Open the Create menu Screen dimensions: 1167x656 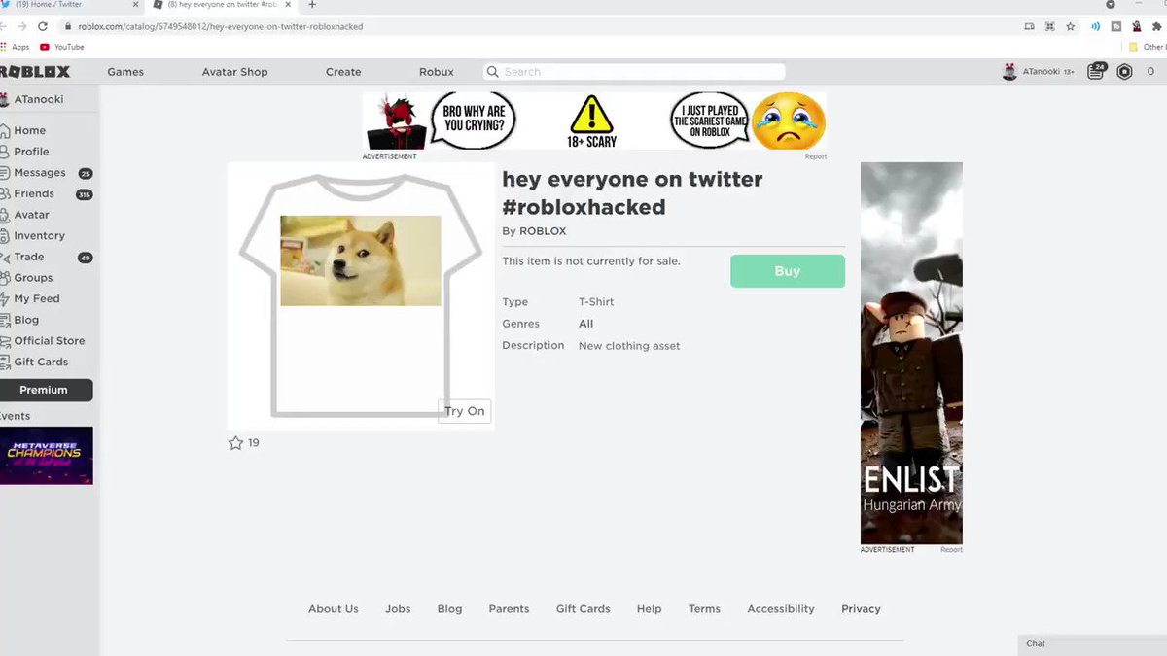pos(343,72)
